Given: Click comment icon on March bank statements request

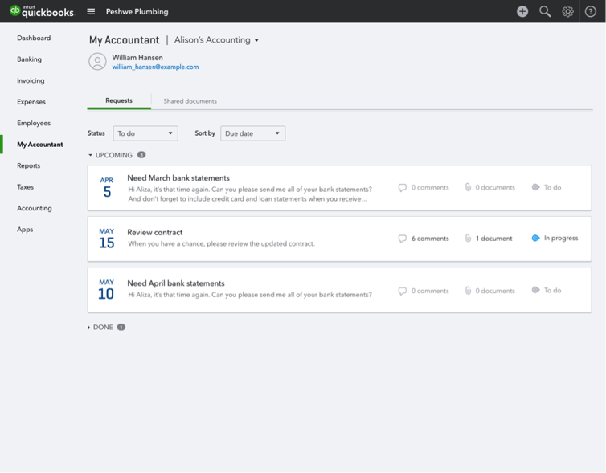Looking at the screenshot, I should pyautogui.click(x=403, y=188).
